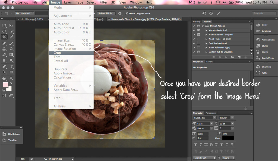Switch to the Layers tab
278x161 pixels.
point(209,62)
